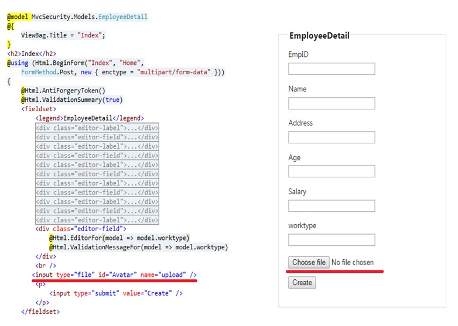Click the Name label in the form

pos(298,89)
